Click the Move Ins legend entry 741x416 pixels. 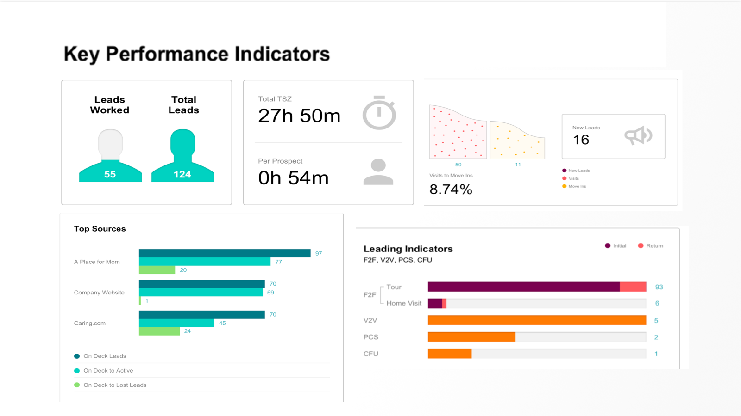pos(574,186)
